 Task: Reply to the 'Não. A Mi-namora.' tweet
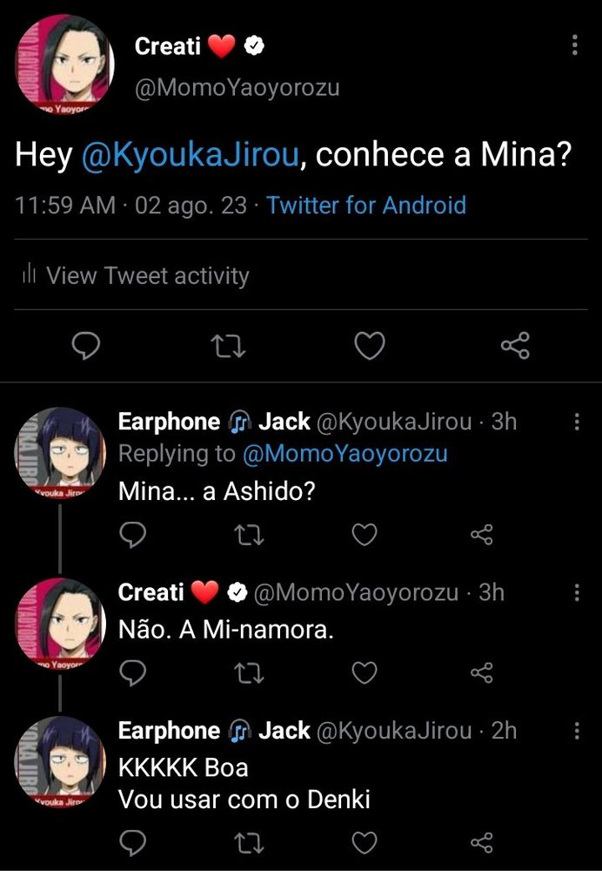click(132, 672)
